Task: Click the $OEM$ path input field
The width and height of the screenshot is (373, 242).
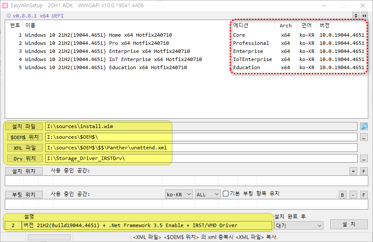Action: [x=201, y=137]
